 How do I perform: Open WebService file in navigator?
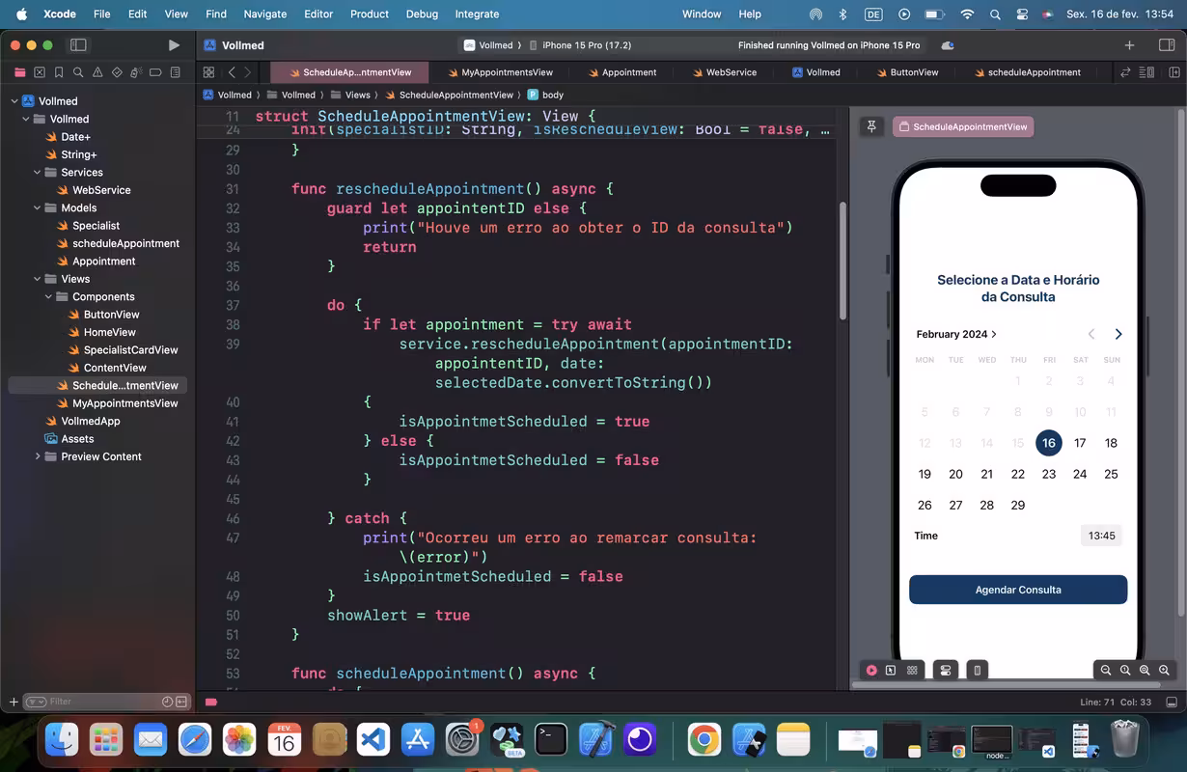[x=101, y=190]
